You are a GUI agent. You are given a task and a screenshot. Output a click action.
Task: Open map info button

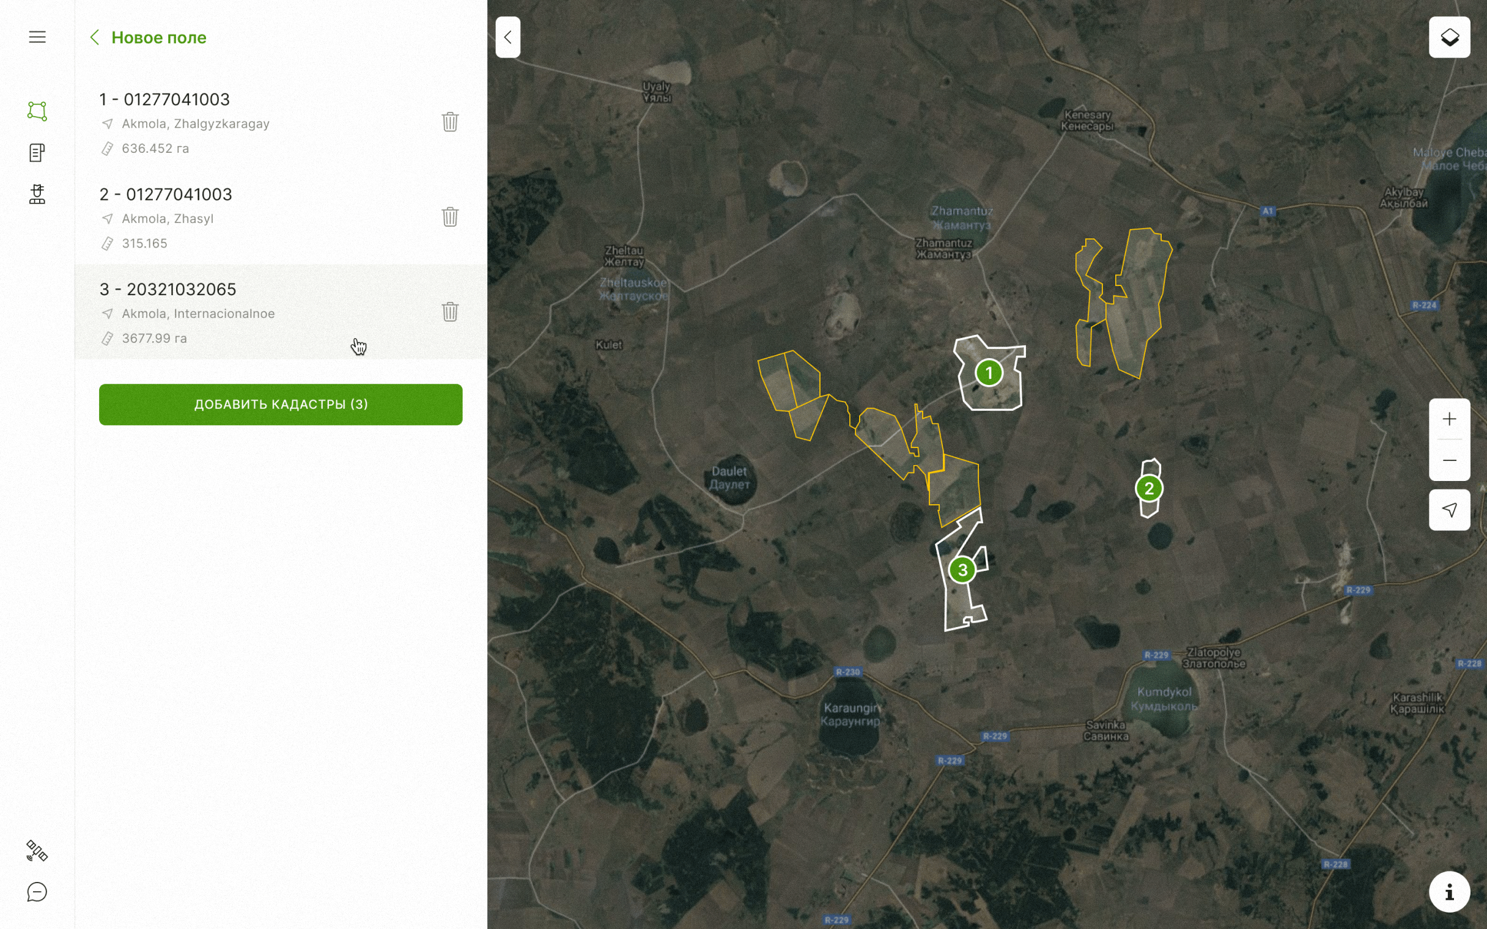tap(1449, 892)
